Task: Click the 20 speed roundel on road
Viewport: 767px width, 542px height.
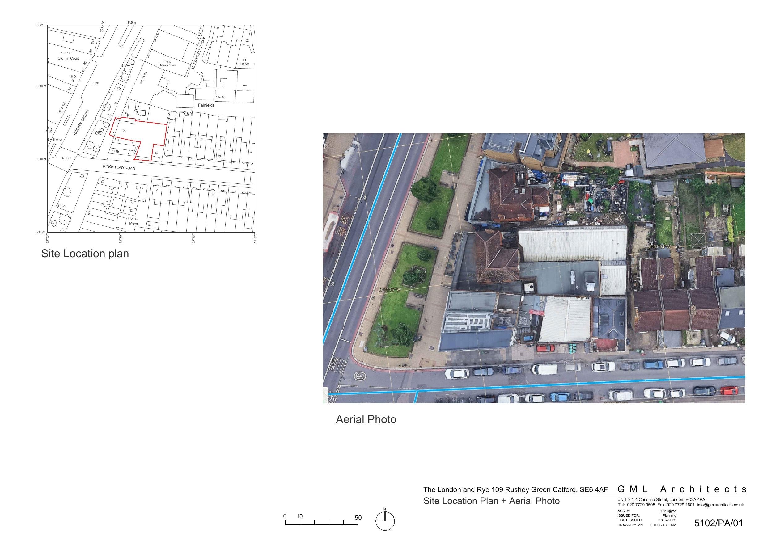Action: click(360, 376)
